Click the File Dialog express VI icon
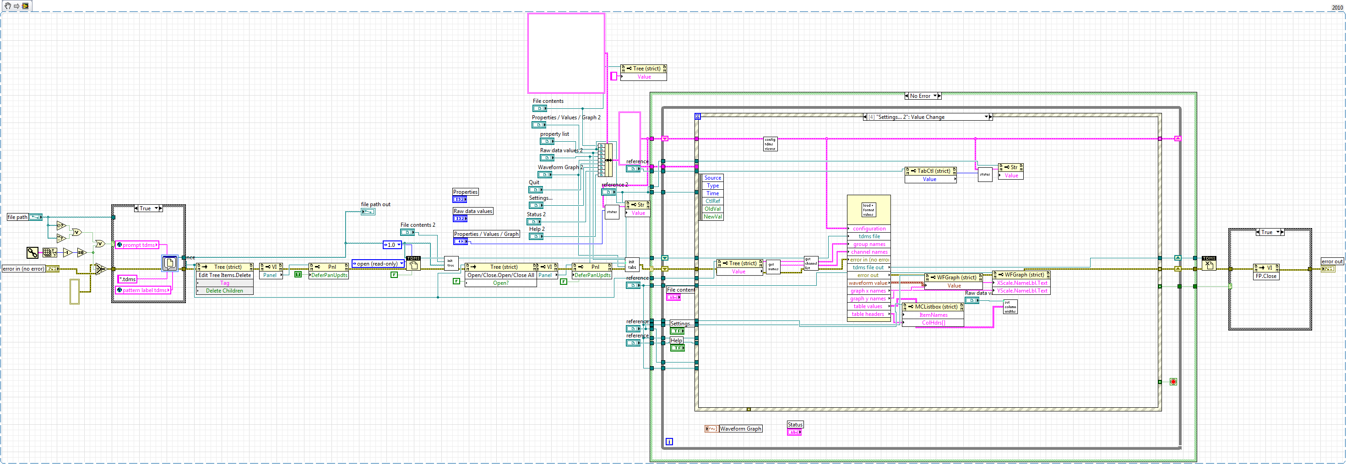Screen dimensions: 1346x464 click(170, 263)
